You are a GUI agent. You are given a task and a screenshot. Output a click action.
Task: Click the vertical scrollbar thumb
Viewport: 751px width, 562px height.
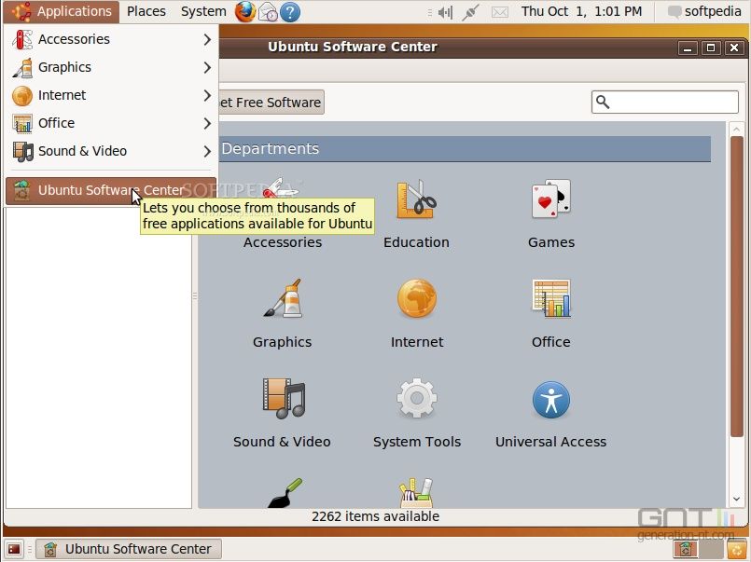[737, 286]
